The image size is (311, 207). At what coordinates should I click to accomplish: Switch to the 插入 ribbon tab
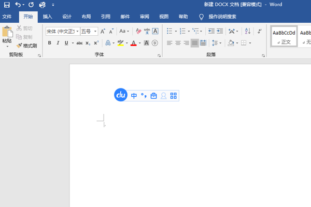pyautogui.click(x=47, y=17)
